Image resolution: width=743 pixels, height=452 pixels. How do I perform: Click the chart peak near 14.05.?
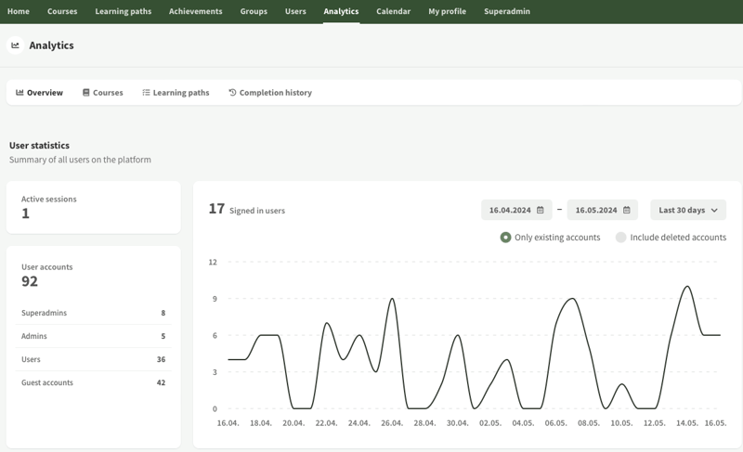[x=687, y=287]
